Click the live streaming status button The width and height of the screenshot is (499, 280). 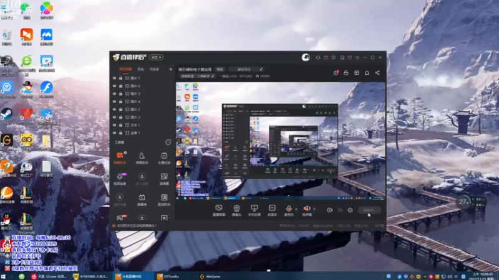[x=369, y=210]
